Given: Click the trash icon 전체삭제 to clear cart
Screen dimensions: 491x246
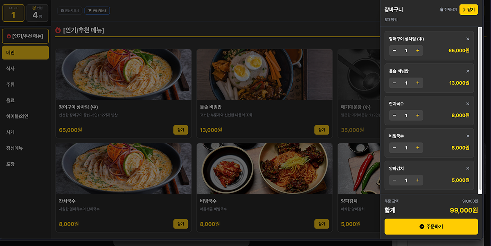Looking at the screenshot, I should pyautogui.click(x=448, y=9).
